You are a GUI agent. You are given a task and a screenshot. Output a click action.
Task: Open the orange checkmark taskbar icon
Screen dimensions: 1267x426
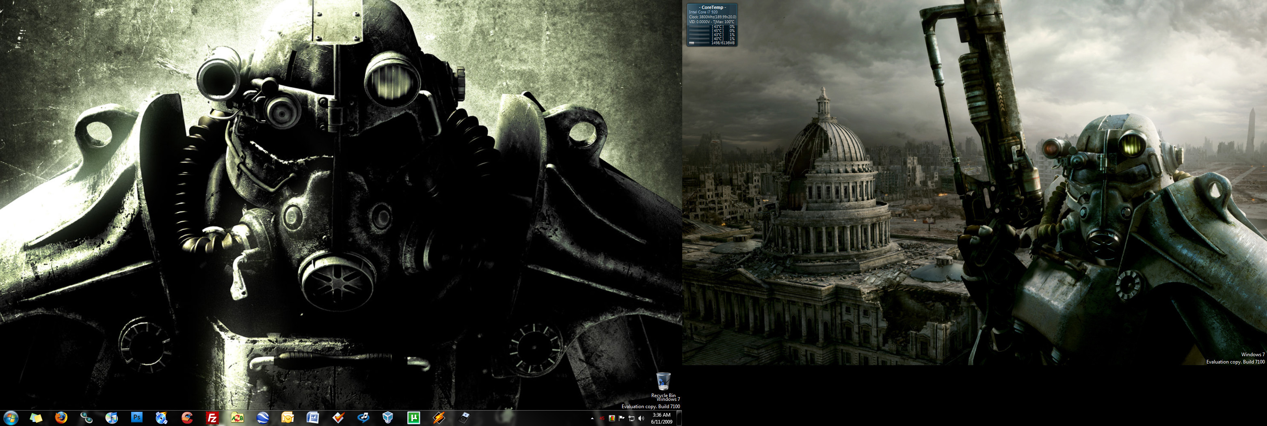(338, 417)
